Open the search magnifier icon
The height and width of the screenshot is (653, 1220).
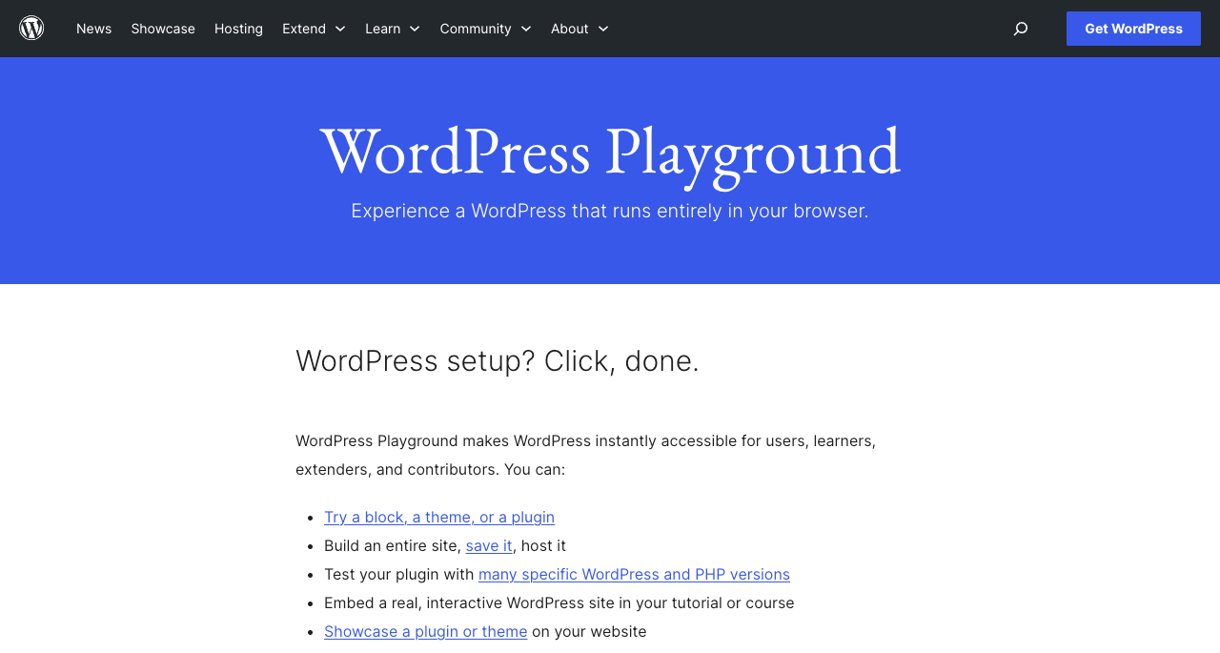click(1021, 29)
